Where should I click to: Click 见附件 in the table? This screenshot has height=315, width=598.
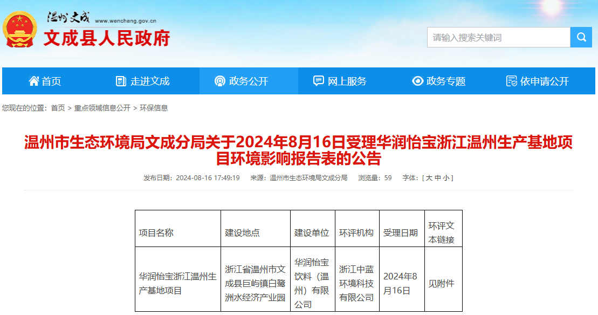tap(441, 283)
